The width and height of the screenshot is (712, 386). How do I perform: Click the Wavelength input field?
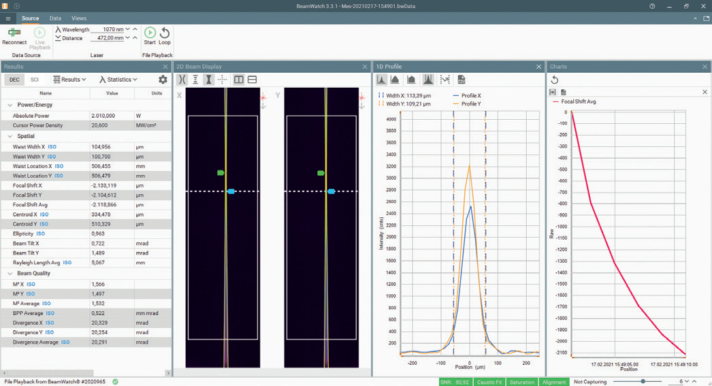[x=108, y=30]
